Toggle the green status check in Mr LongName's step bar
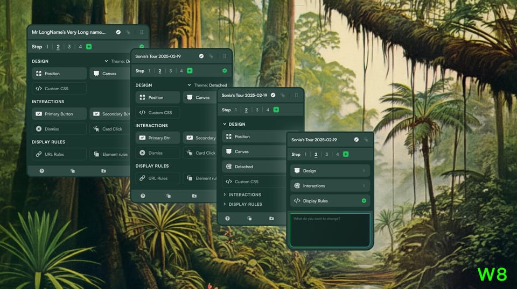 coord(142,46)
